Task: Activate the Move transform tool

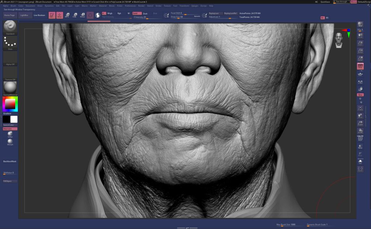Action: pyautogui.click(x=67, y=15)
